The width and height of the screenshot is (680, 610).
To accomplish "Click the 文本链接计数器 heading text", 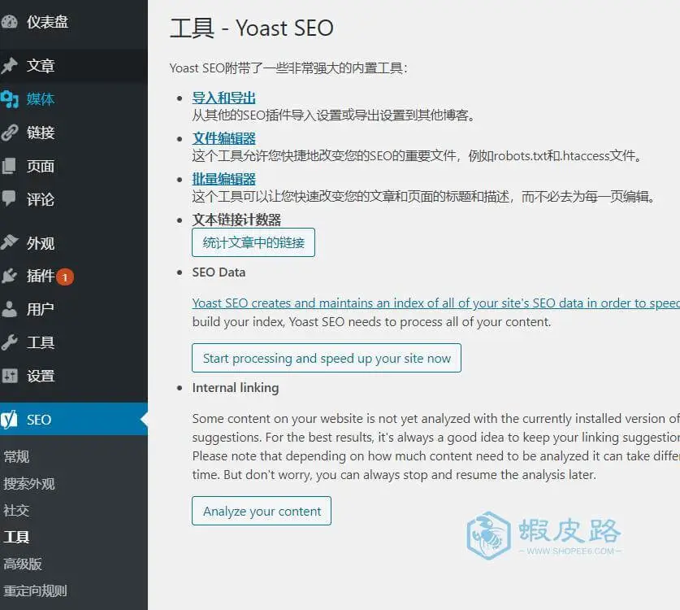I will [x=236, y=220].
